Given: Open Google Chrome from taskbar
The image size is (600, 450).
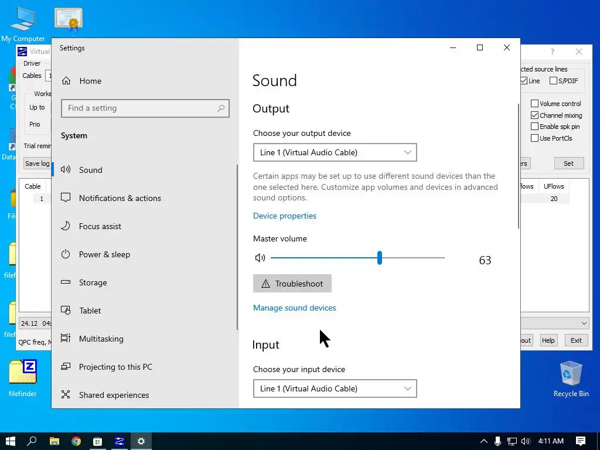Looking at the screenshot, I should tap(76, 441).
